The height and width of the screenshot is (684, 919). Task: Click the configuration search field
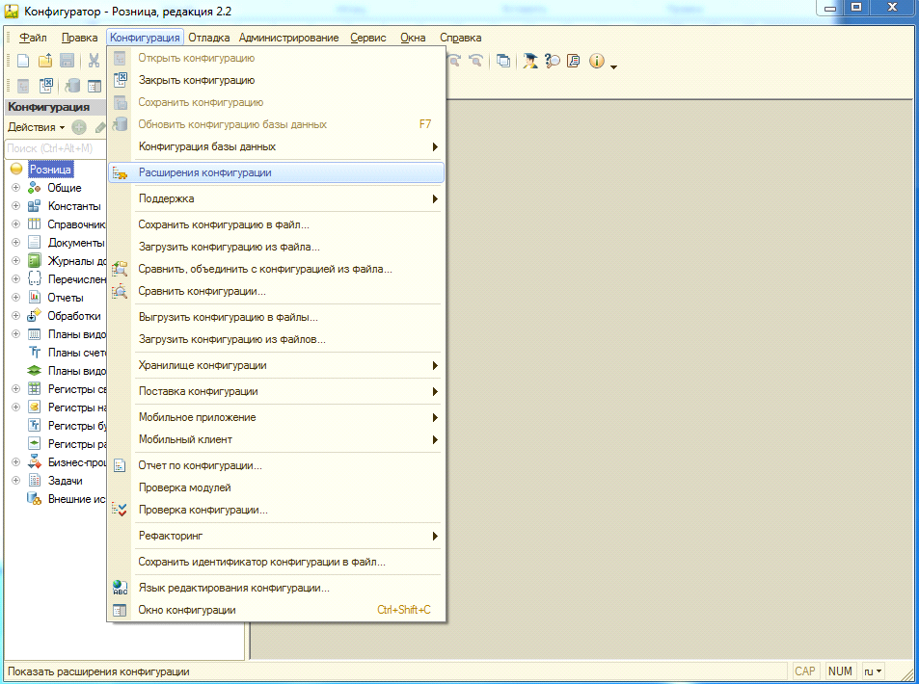point(56,148)
